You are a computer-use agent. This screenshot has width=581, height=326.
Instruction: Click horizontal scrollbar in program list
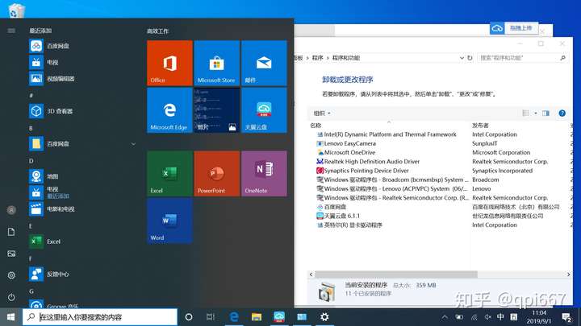pos(396,274)
